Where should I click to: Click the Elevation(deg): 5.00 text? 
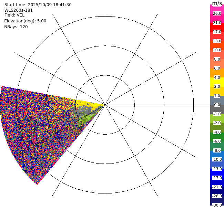25,21
